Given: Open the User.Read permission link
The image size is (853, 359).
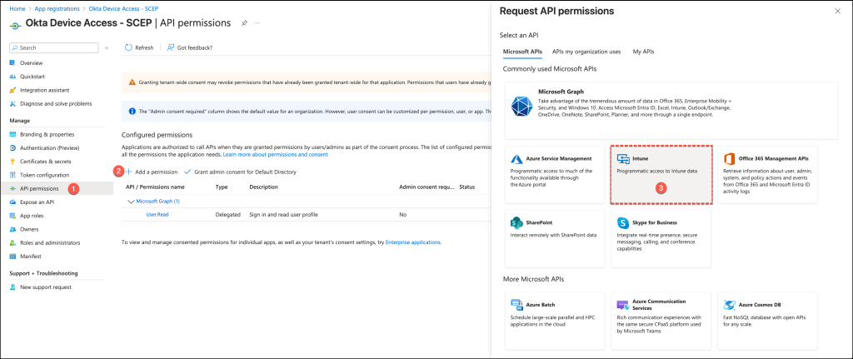Looking at the screenshot, I should point(157,214).
